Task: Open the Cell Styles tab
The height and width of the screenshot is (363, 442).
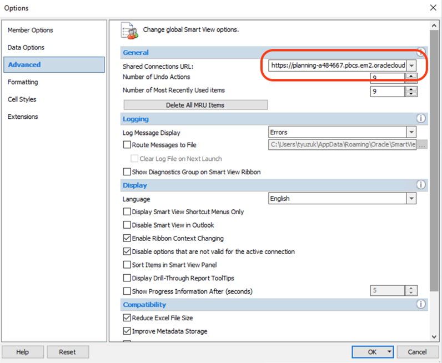Action: (x=22, y=99)
